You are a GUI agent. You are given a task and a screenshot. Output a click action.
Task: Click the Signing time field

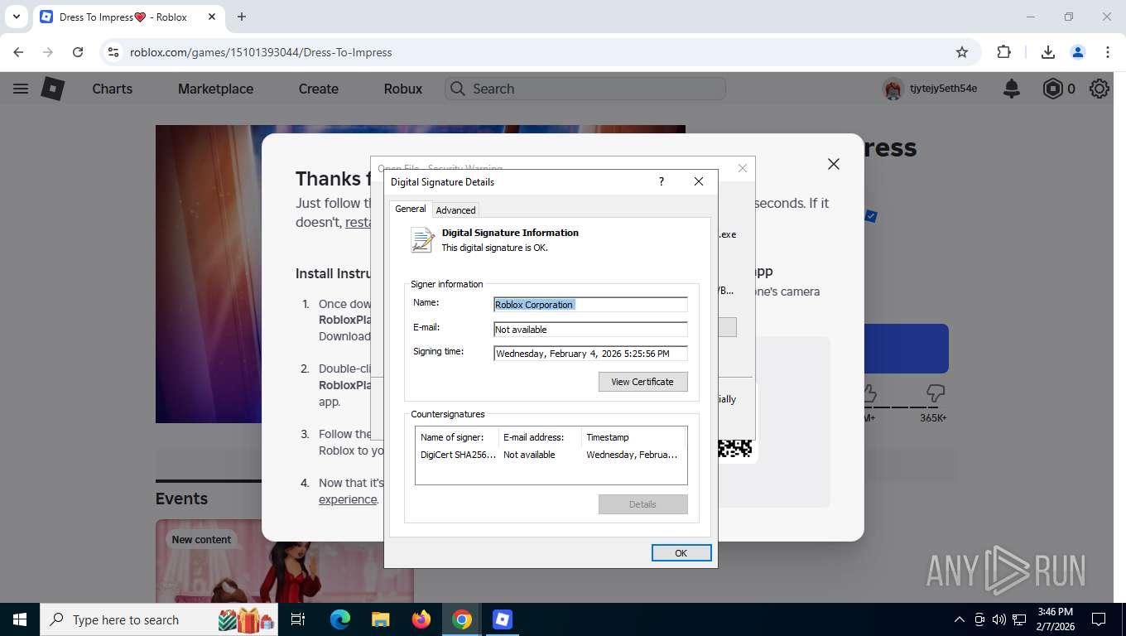pyautogui.click(x=590, y=354)
